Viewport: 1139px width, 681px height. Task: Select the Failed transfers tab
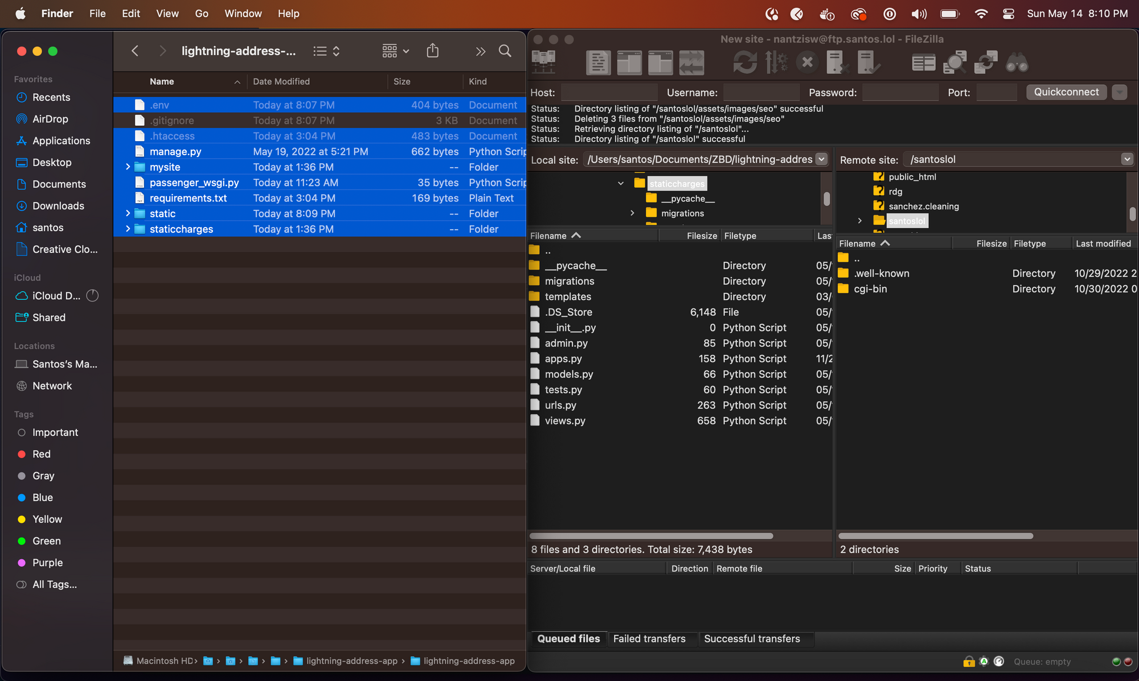click(x=649, y=639)
